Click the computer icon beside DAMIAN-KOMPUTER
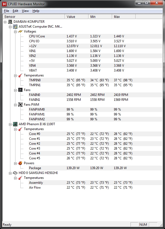The width and height of the screenshot is (165, 229). (10, 22)
